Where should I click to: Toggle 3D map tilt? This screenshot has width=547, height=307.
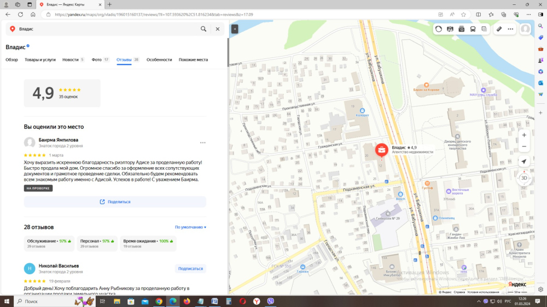click(524, 178)
